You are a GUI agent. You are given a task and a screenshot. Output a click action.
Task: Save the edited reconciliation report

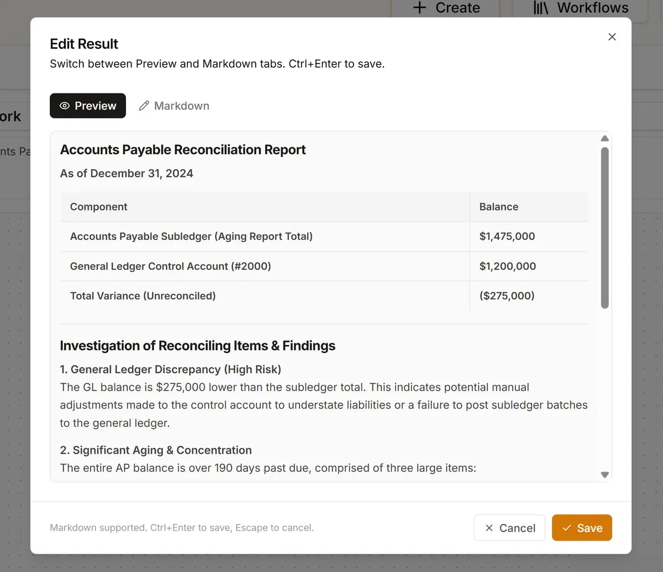click(x=582, y=528)
